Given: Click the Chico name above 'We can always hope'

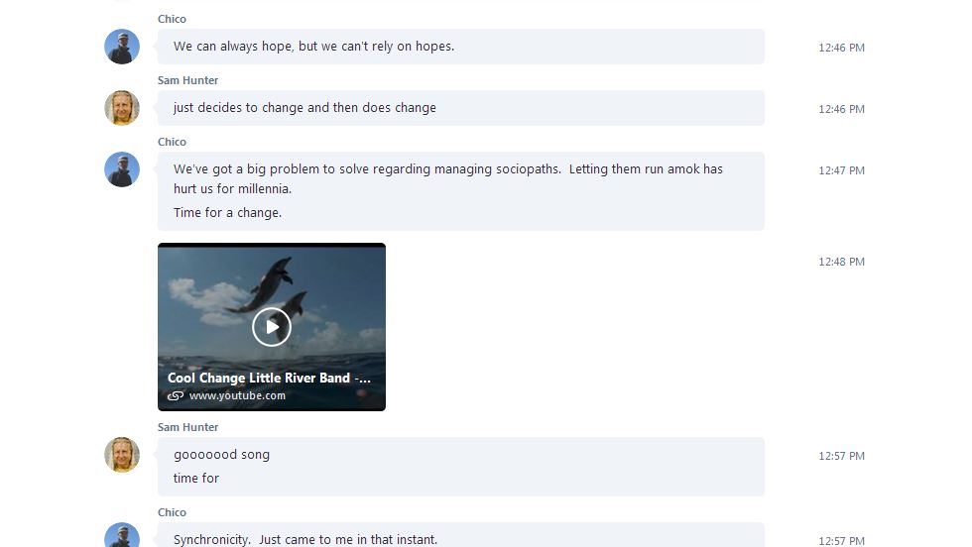Looking at the screenshot, I should click(x=172, y=19).
